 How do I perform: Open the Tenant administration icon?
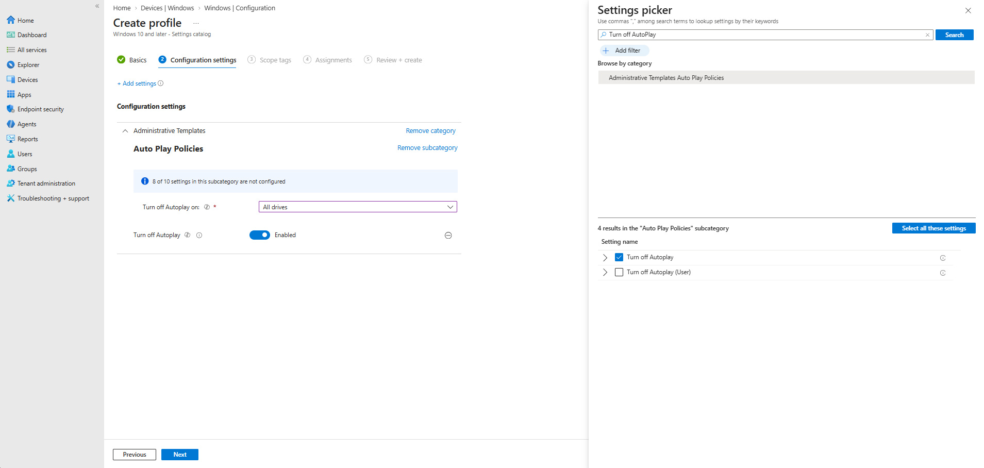coord(11,183)
